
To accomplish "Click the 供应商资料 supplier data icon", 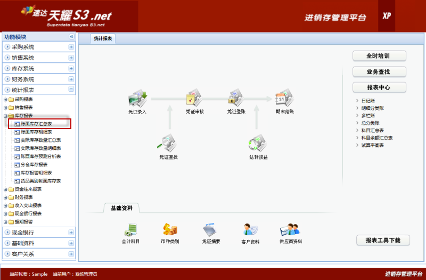I will 290,230.
